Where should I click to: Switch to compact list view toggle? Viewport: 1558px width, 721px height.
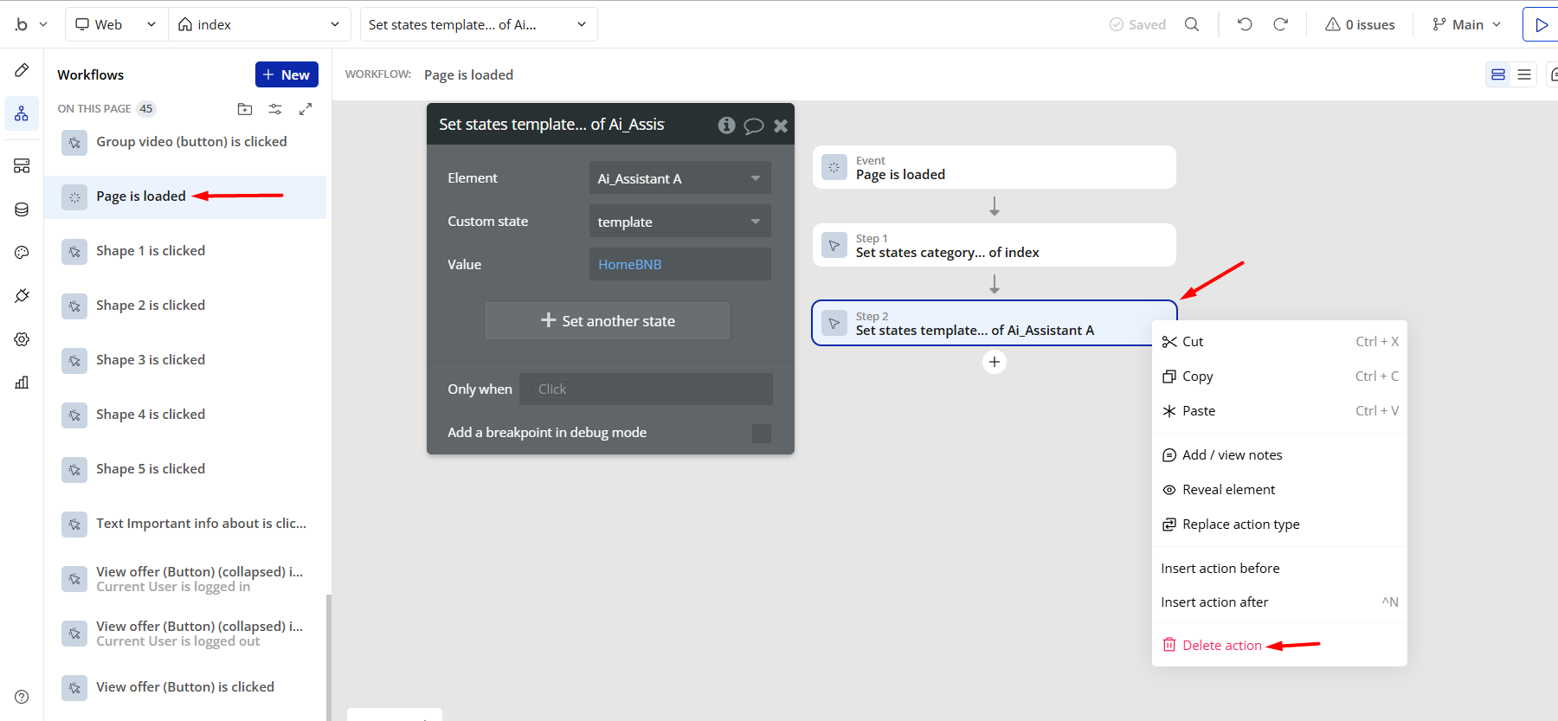tap(1524, 74)
